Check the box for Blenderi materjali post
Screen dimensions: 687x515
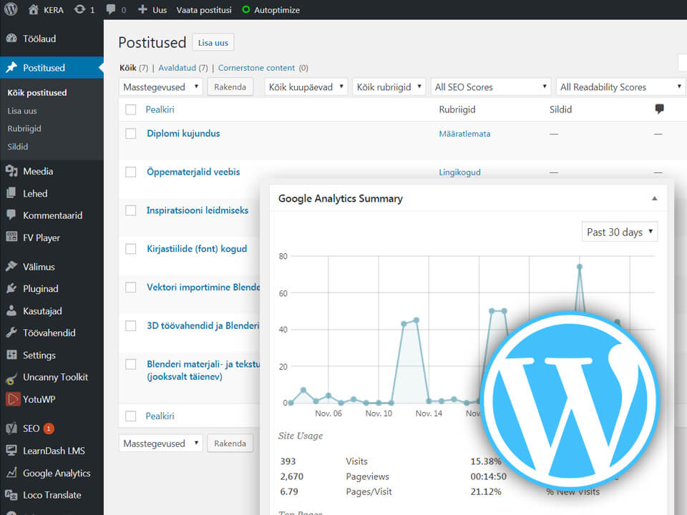pyautogui.click(x=130, y=364)
